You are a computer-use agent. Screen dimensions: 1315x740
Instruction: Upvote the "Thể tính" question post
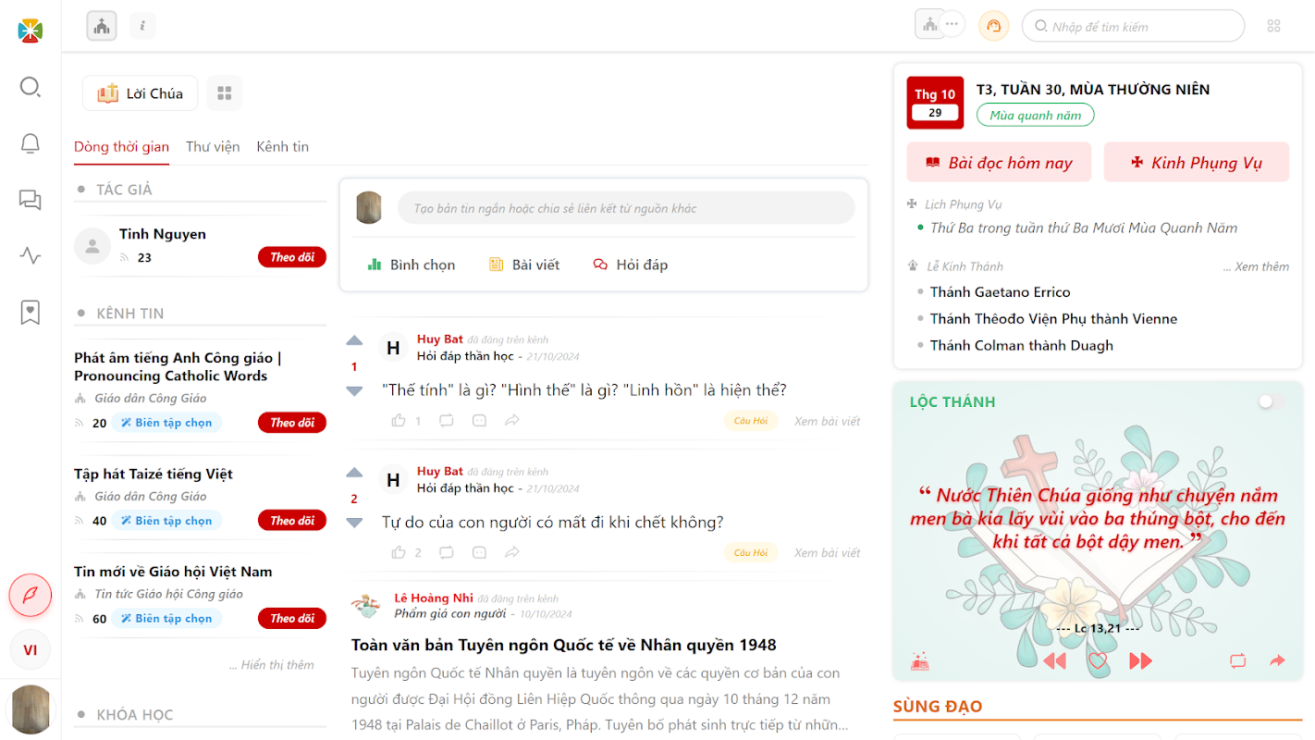[354, 340]
